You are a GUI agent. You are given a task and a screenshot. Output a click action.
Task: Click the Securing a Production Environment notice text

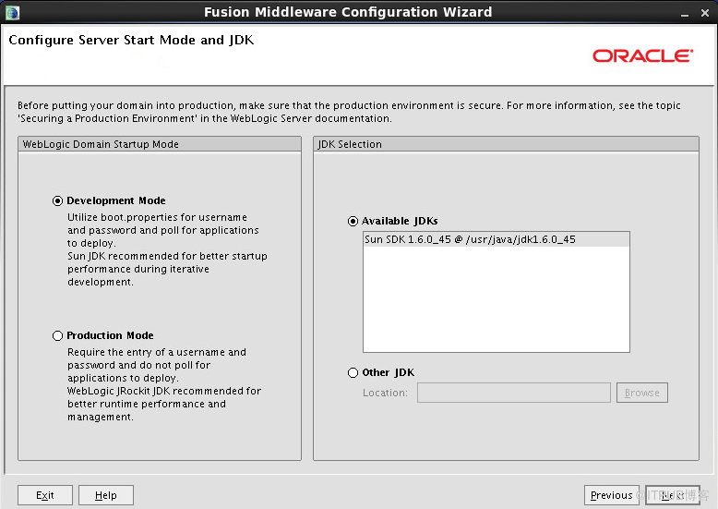pyautogui.click(x=349, y=112)
